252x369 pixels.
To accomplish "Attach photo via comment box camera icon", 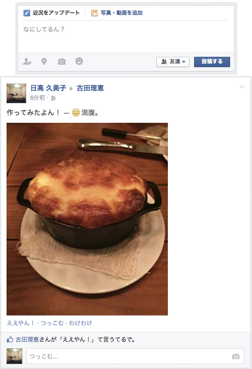I will 236,356.
